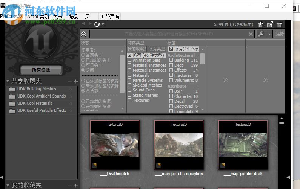
Task: Check the Skeletal Meshes type filter
Action: [x=130, y=85]
